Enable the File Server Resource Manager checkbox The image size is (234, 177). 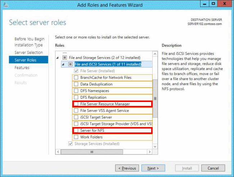point(76,104)
